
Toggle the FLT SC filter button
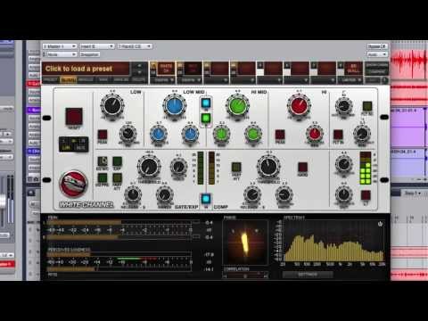click(367, 106)
